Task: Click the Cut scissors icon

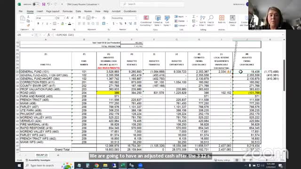Action: click(x=28, y=17)
